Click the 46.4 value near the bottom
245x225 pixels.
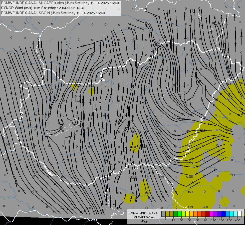pos(119,208)
